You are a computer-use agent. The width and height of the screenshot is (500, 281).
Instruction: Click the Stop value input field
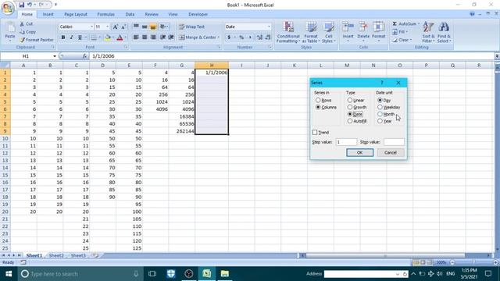click(x=394, y=142)
